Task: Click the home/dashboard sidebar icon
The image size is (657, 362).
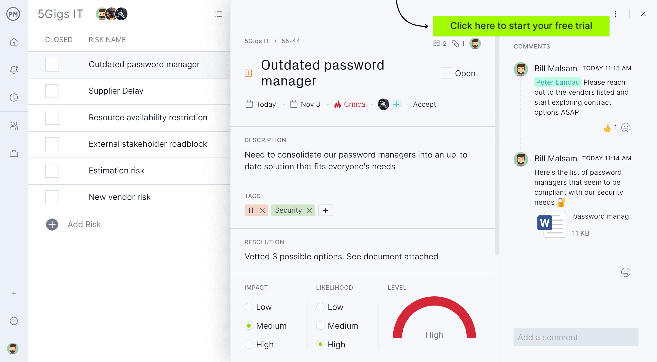Action: click(x=14, y=42)
